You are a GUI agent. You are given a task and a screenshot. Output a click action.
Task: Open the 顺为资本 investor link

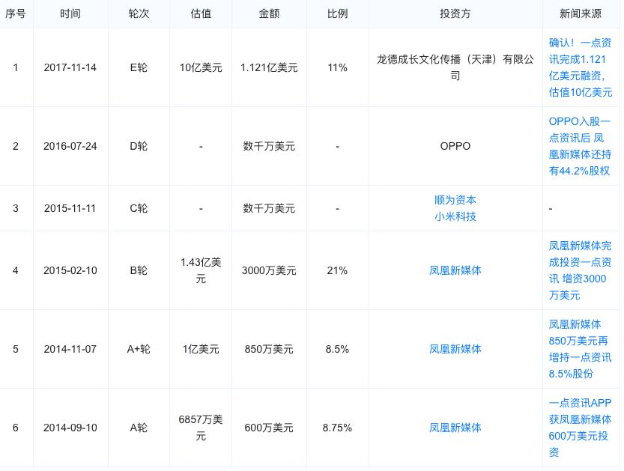[455, 200]
